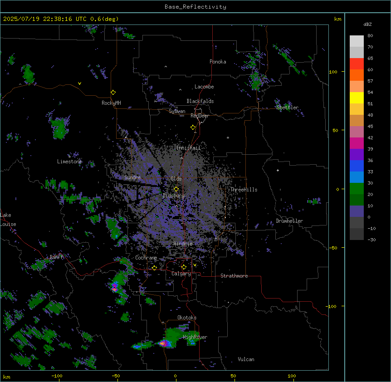Click the Didsbury town label

[174, 196]
